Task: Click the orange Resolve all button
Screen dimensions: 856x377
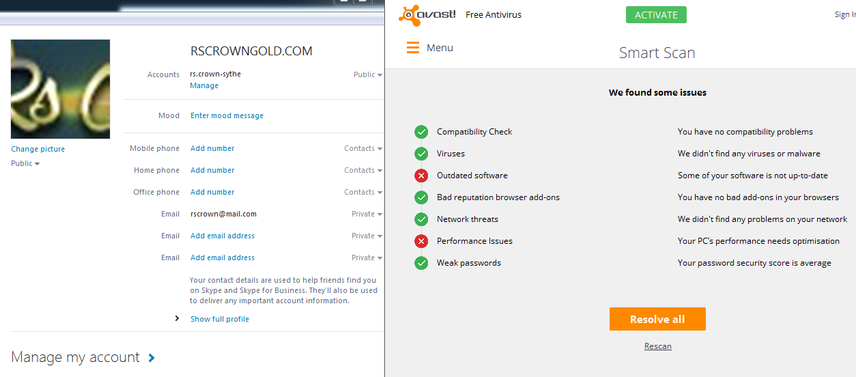Action: (x=657, y=319)
